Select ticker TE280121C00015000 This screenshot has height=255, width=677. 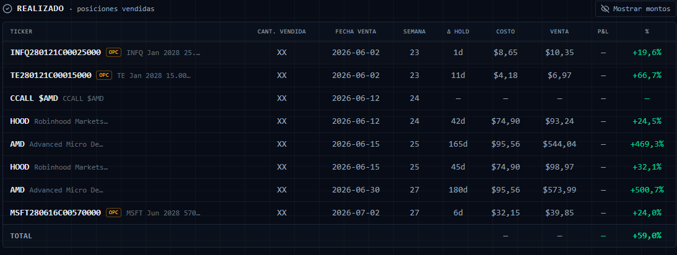click(51, 75)
